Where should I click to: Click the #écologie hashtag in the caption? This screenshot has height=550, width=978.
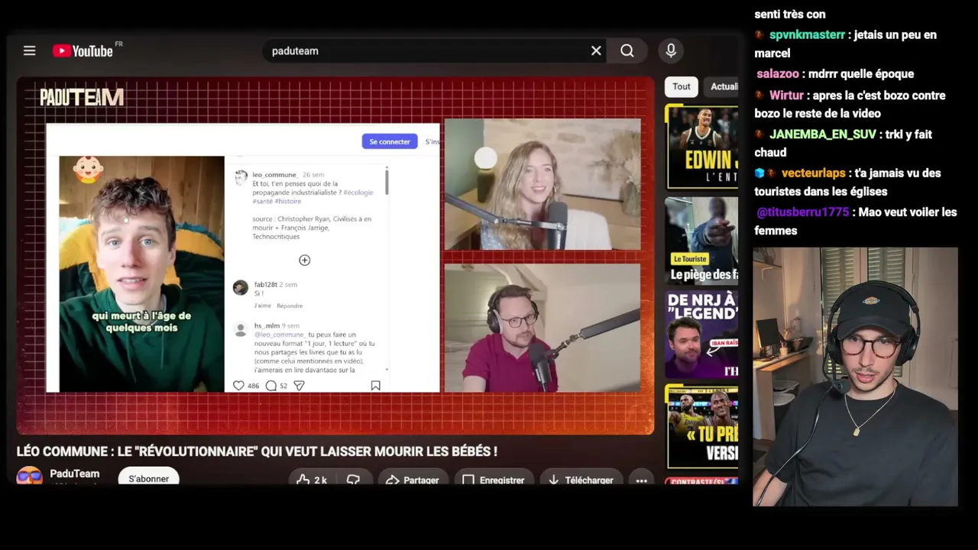pos(359,192)
